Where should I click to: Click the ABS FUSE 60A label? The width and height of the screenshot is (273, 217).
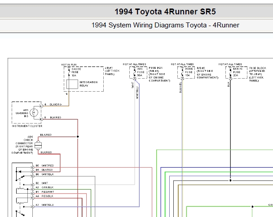pos(141,72)
